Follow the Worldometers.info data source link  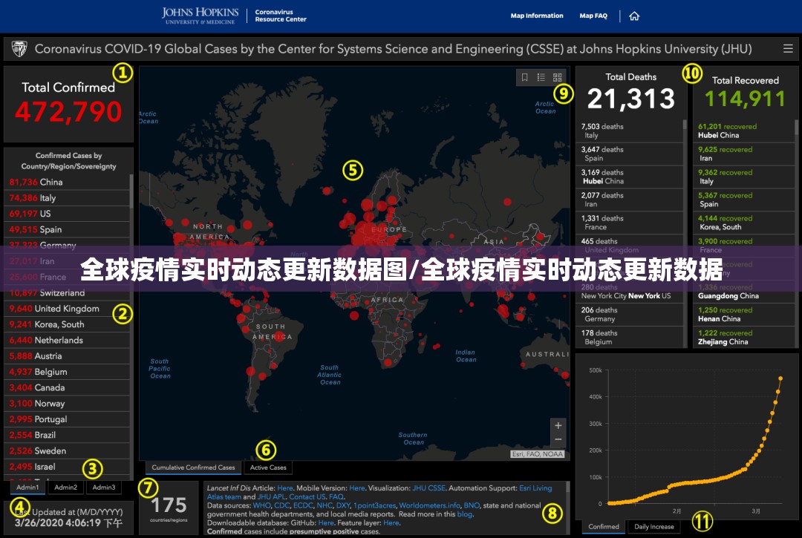pyautogui.click(x=429, y=506)
